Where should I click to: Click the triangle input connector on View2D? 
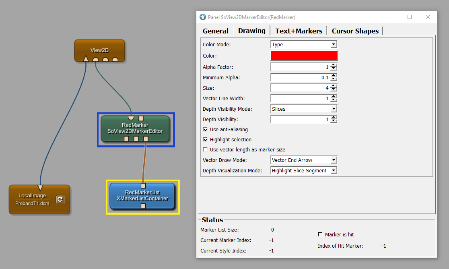pos(86,59)
